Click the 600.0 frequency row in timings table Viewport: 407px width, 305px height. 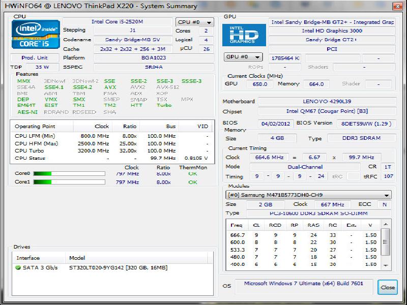(x=303, y=242)
